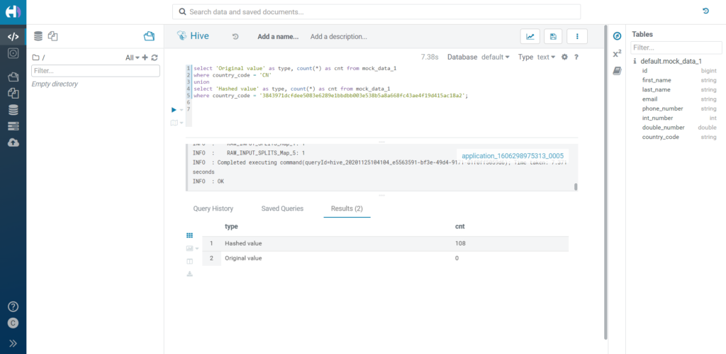
Task: Open the Language reference book icon
Action: pyautogui.click(x=617, y=71)
